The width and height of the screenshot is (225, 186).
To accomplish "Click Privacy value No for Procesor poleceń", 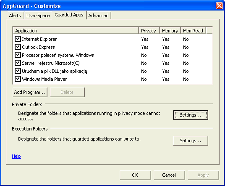I will [144, 55].
